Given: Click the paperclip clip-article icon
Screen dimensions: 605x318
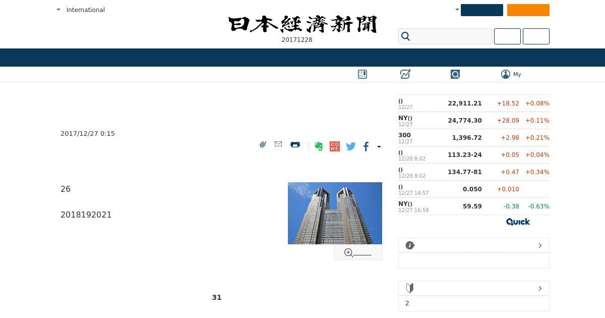Looking at the screenshot, I should click(x=263, y=144).
